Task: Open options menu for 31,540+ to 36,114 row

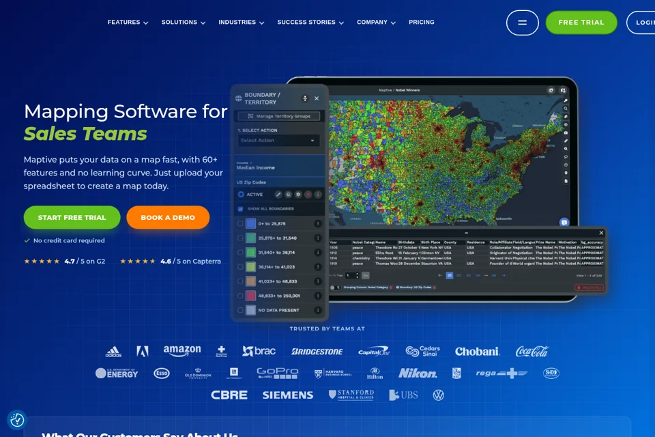Action: click(x=318, y=253)
